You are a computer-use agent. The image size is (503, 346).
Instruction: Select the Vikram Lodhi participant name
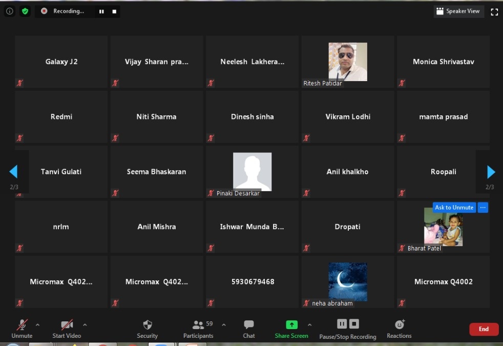[x=348, y=116]
